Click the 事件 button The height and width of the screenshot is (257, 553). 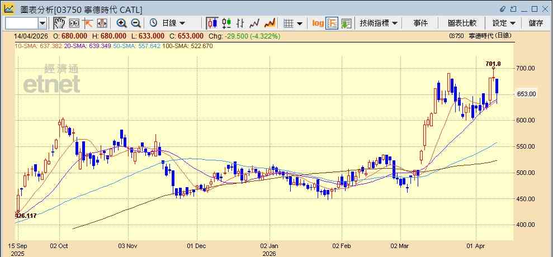point(420,23)
